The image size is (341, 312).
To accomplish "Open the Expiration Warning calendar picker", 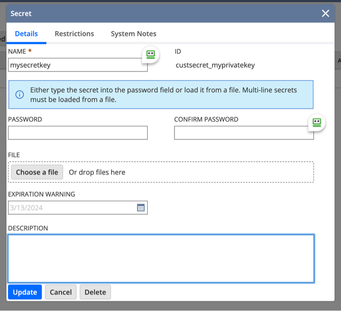I will click(x=141, y=207).
